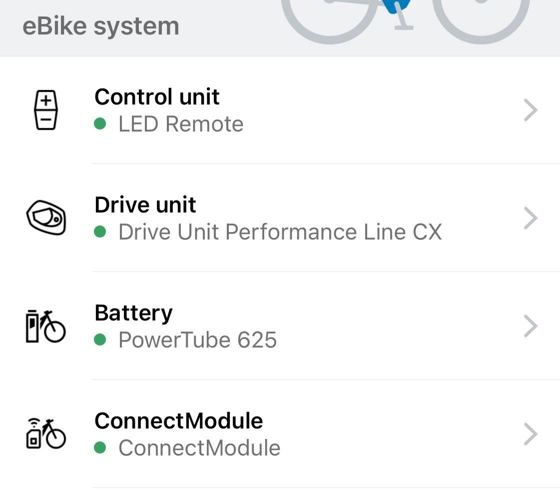The width and height of the screenshot is (560, 503).
Task: Click the ConnectModule wireless bike icon
Action: [46, 433]
